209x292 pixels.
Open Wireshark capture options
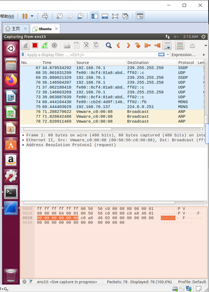coord(55,45)
